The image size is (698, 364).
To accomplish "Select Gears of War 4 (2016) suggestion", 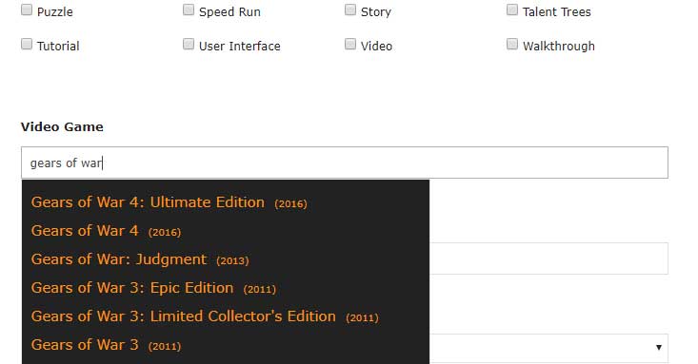I will [106, 231].
